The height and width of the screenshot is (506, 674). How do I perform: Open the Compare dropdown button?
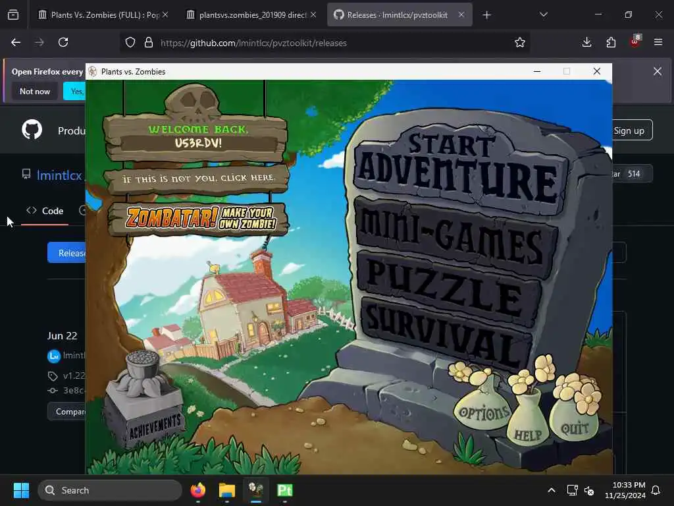[x=67, y=412]
